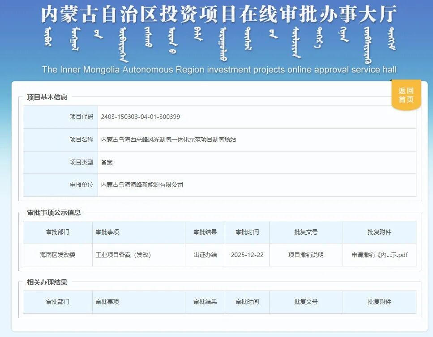The image size is (433, 337).
Task: Click the 相关办理结果 section header
Action: coord(47,283)
